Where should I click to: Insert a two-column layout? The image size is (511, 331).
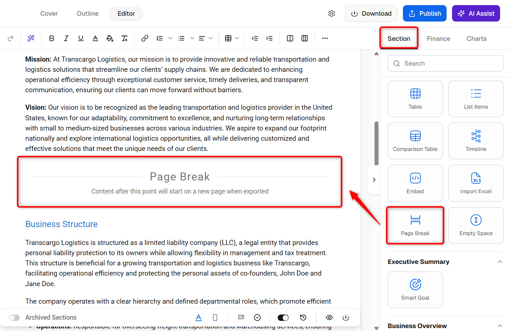coord(290,38)
